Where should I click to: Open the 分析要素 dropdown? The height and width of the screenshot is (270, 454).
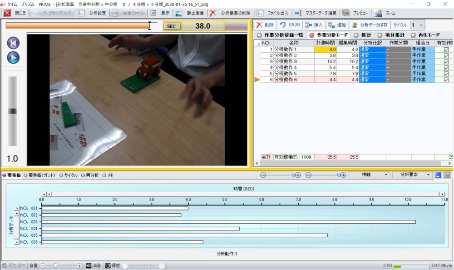tap(412, 175)
